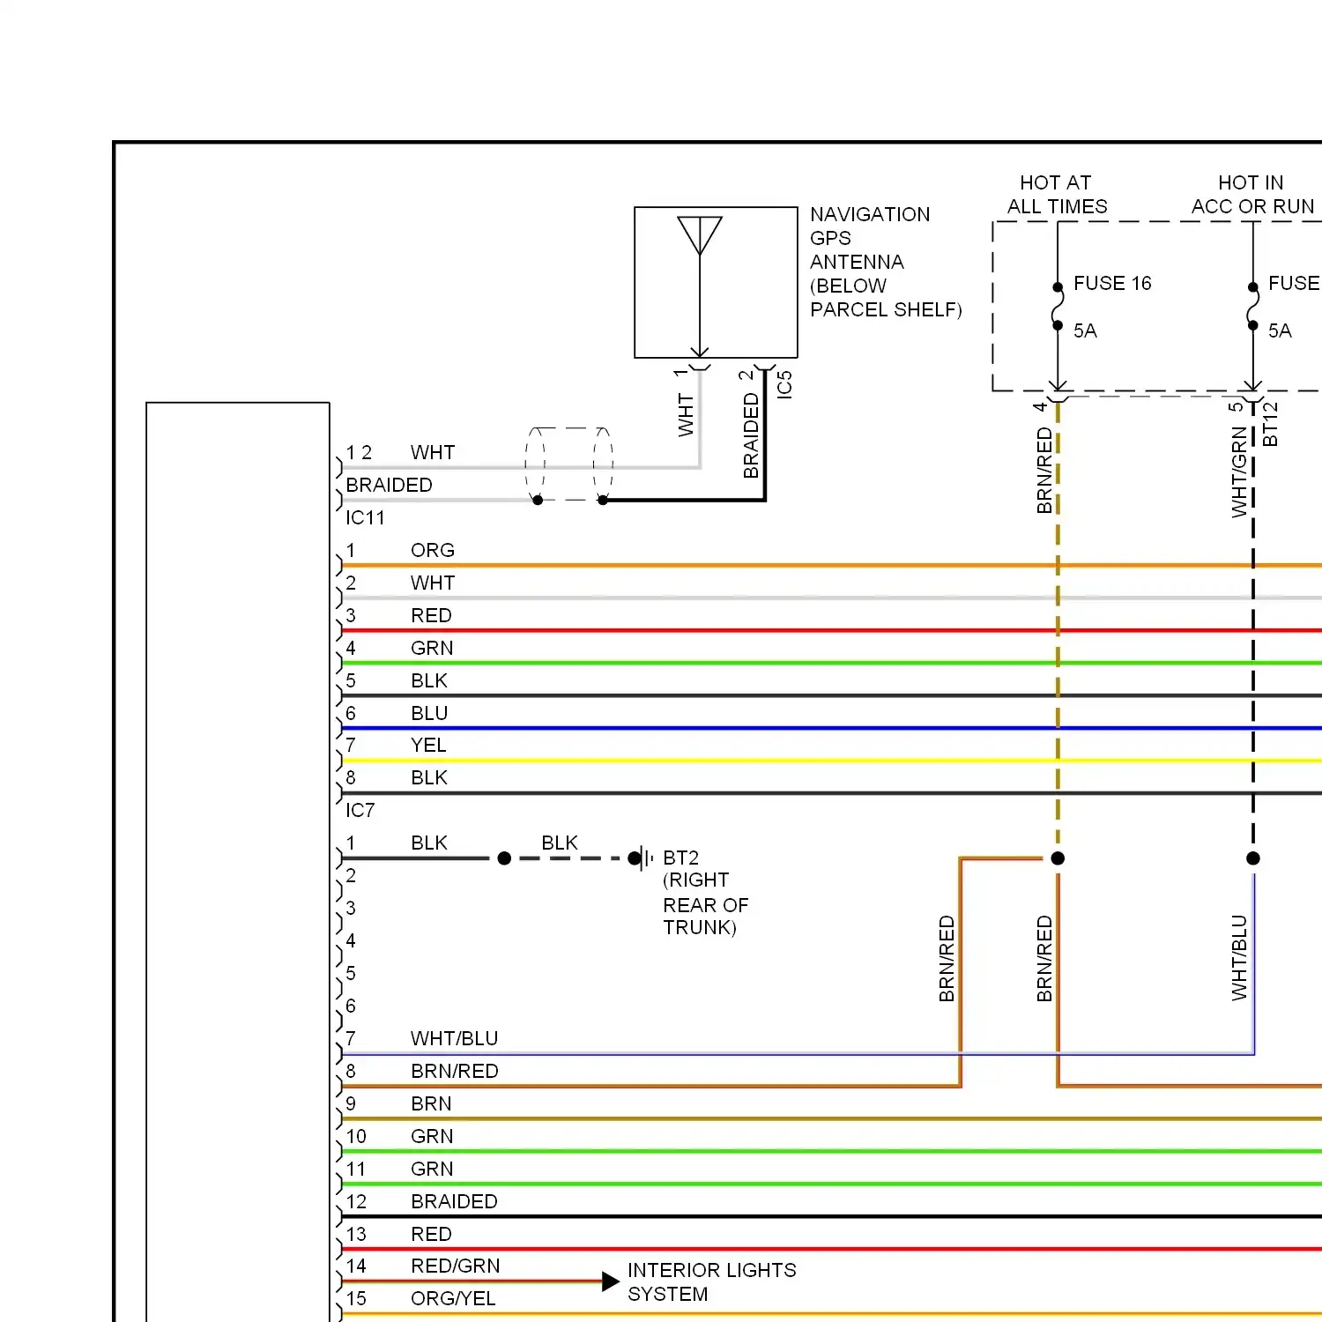The height and width of the screenshot is (1322, 1322).
Task: Click the vertical WHT/GRN wire label
Action: coord(1239,472)
